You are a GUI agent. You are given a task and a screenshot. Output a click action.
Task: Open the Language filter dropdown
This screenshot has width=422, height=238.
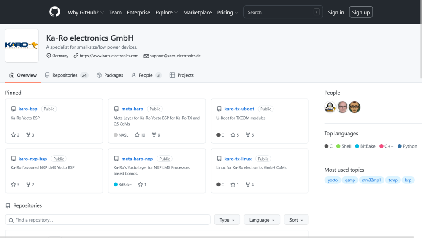pyautogui.click(x=262, y=220)
